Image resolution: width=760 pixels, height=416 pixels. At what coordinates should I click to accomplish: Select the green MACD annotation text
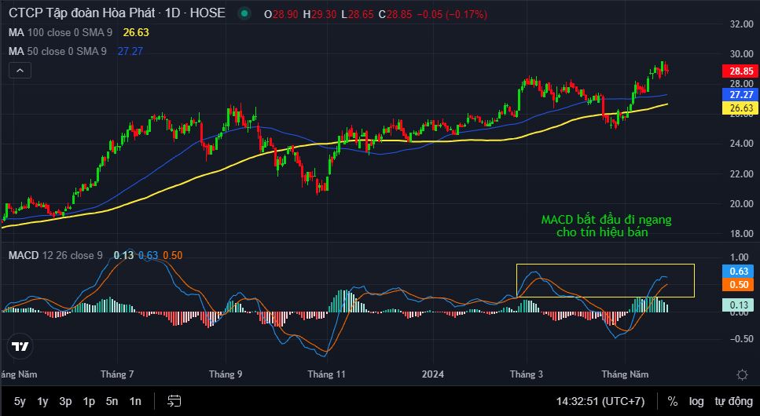[x=606, y=226]
